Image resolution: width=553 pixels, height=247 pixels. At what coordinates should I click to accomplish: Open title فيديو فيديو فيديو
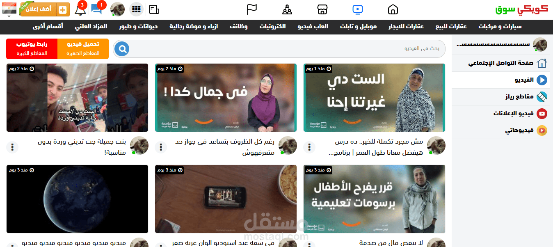click(74, 243)
